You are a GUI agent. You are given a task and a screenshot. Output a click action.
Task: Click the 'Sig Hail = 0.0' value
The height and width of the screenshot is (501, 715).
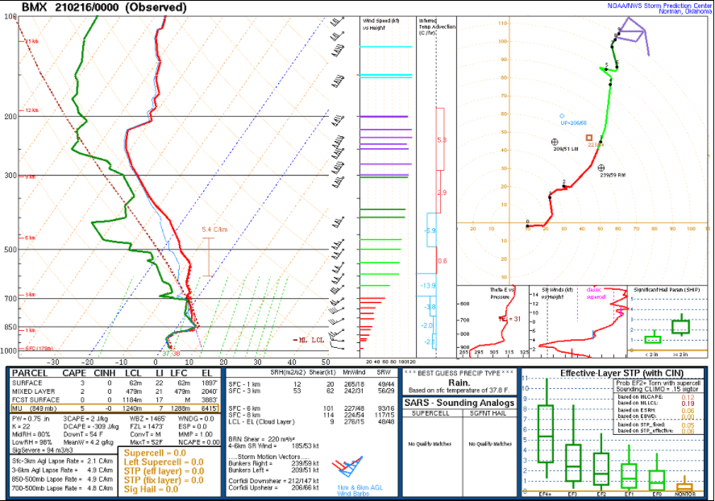click(151, 490)
